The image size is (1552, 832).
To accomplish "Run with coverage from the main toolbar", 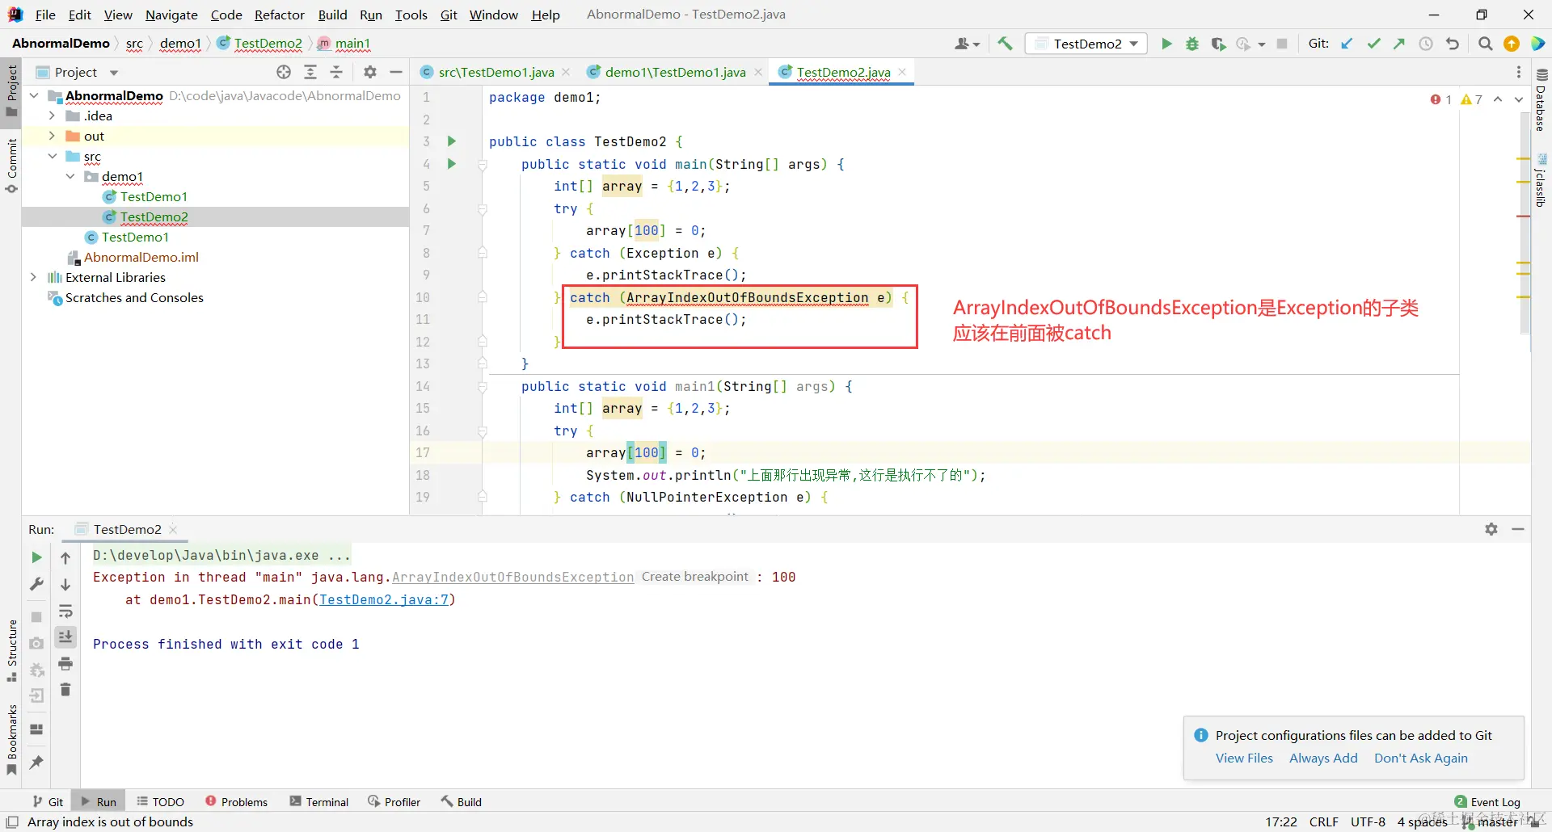I will 1218,44.
